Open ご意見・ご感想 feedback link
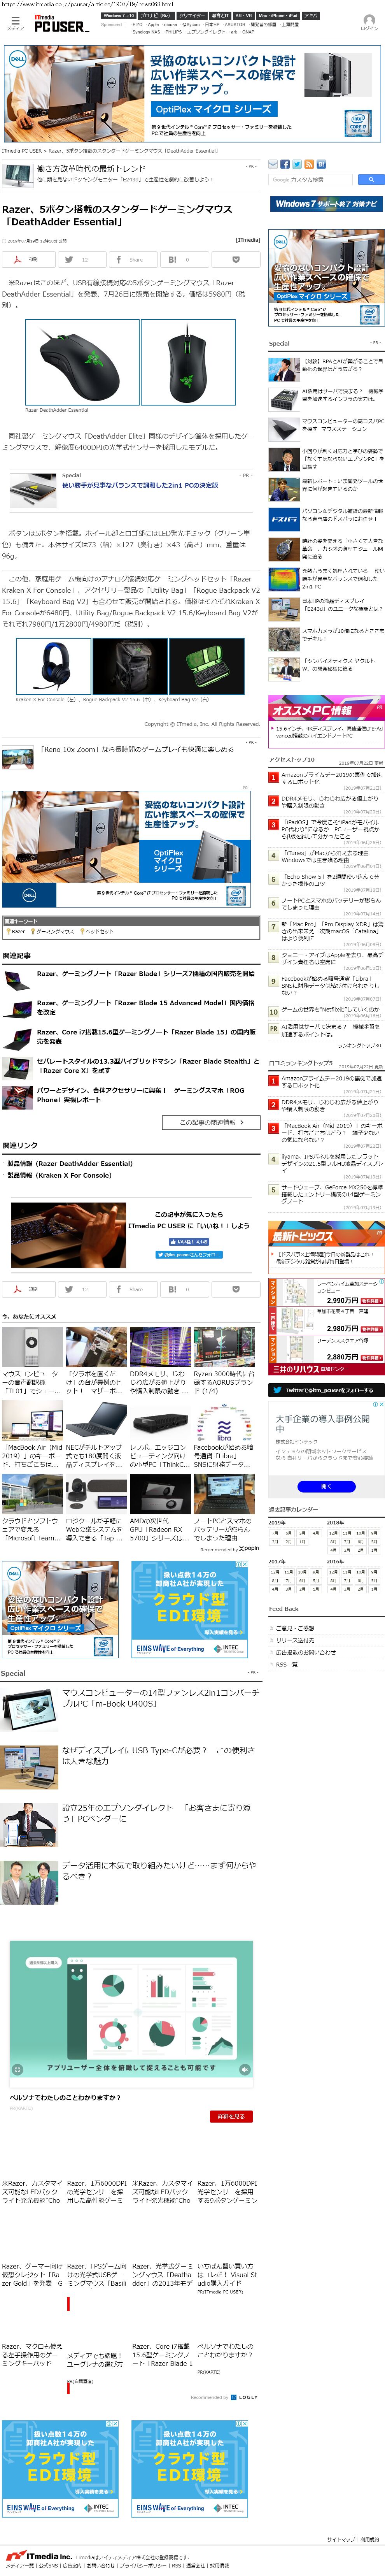 [296, 1628]
